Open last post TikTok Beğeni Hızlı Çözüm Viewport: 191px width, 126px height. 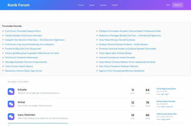tap(166, 89)
